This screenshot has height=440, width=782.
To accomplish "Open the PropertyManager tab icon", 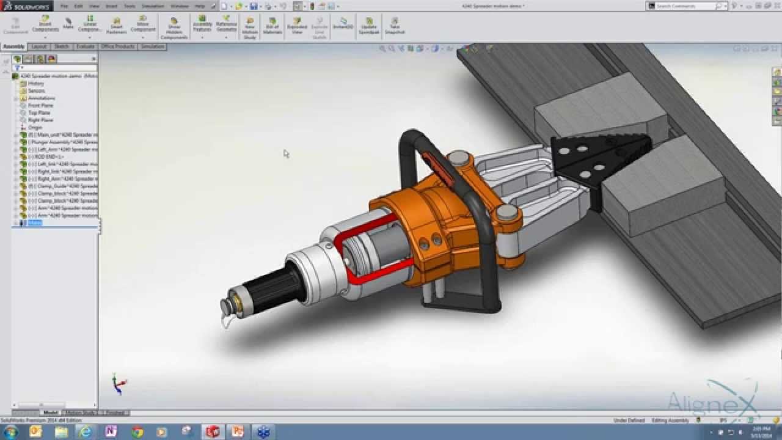I will (x=29, y=59).
